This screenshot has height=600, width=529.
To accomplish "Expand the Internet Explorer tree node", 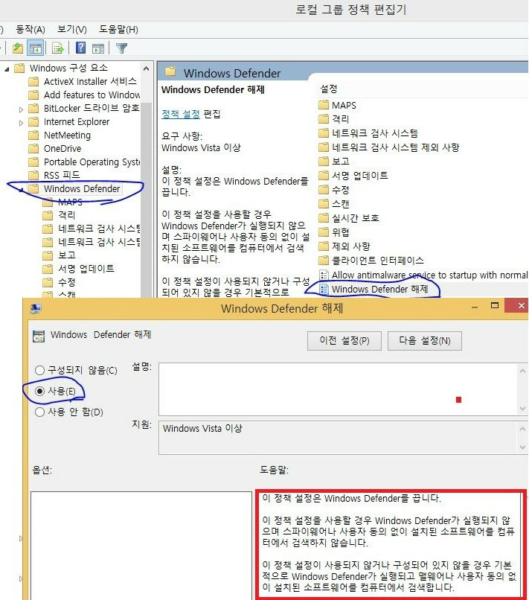I will (x=21, y=123).
